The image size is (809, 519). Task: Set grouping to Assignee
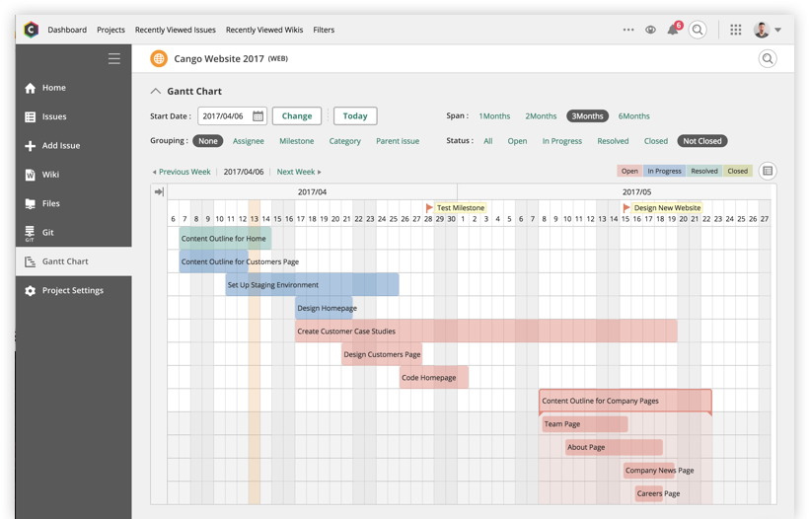tap(248, 141)
